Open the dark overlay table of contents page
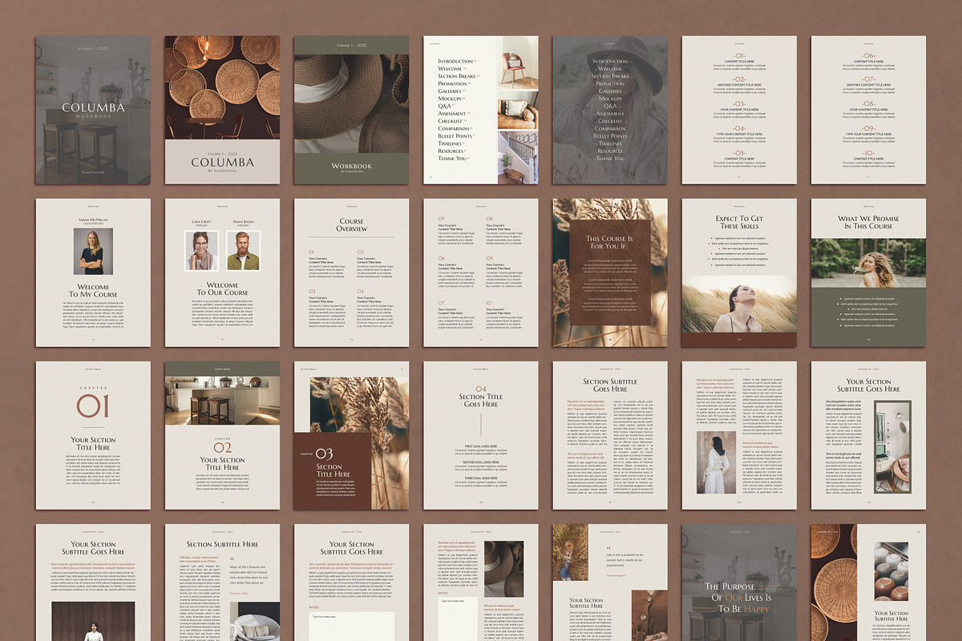 click(x=610, y=110)
